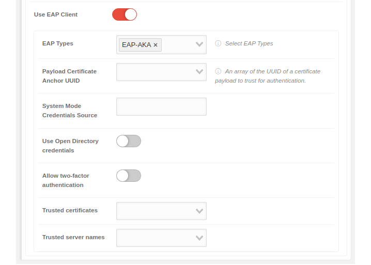Remove the EAP-AKA tag with its × icon
Image resolution: width=371 pixels, height=265 pixels.
156,45
